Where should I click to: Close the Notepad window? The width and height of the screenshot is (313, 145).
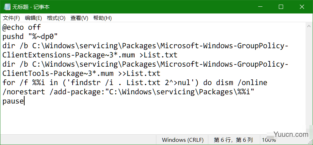click(302, 7)
